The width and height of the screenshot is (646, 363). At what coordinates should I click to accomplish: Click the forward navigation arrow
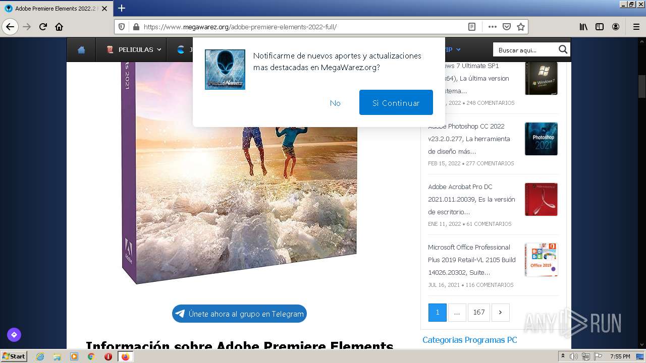pyautogui.click(x=27, y=27)
